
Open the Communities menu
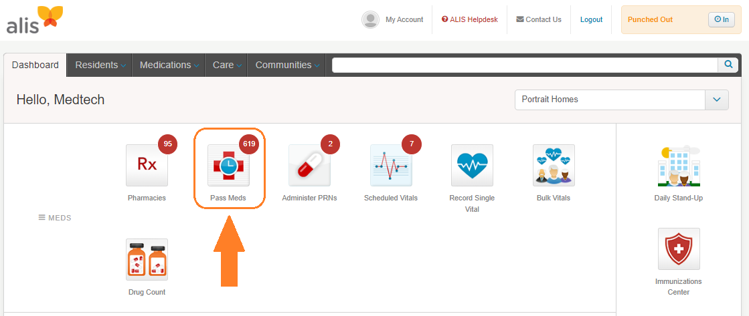(x=286, y=65)
